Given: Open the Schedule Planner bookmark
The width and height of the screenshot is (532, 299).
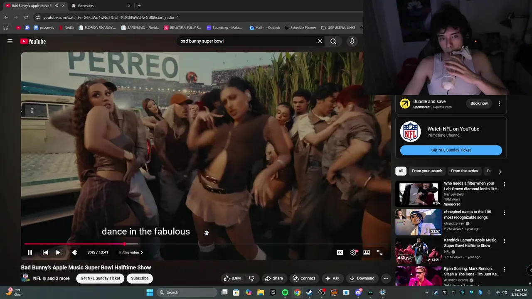Looking at the screenshot, I should (300, 28).
